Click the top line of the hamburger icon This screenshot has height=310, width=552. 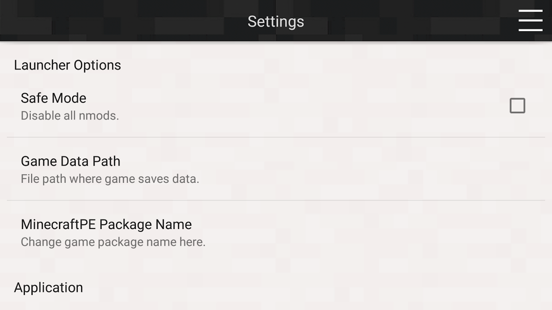[530, 11]
